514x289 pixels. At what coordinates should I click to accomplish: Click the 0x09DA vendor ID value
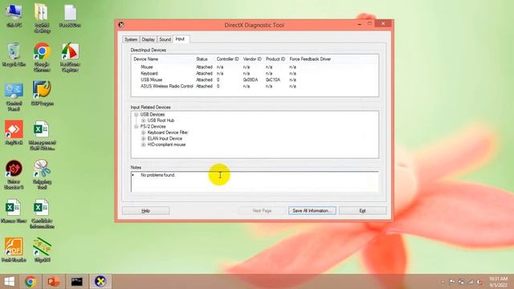(x=251, y=79)
